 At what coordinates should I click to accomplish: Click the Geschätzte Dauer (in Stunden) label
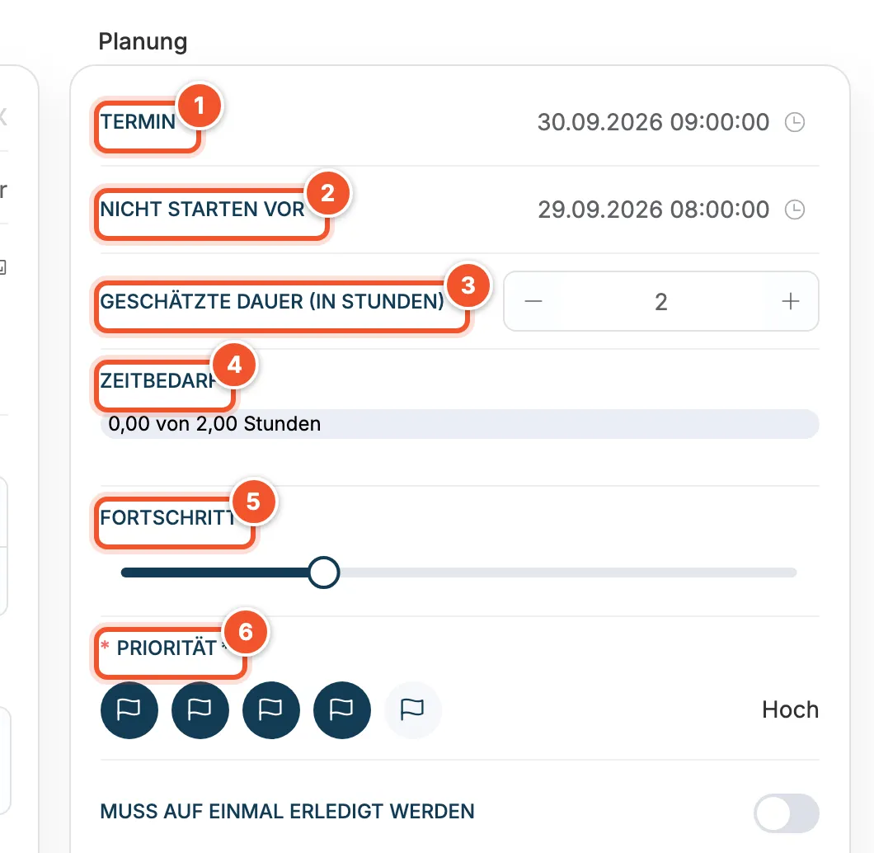pos(272,302)
